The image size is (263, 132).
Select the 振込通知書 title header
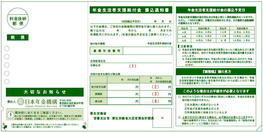click(131, 10)
